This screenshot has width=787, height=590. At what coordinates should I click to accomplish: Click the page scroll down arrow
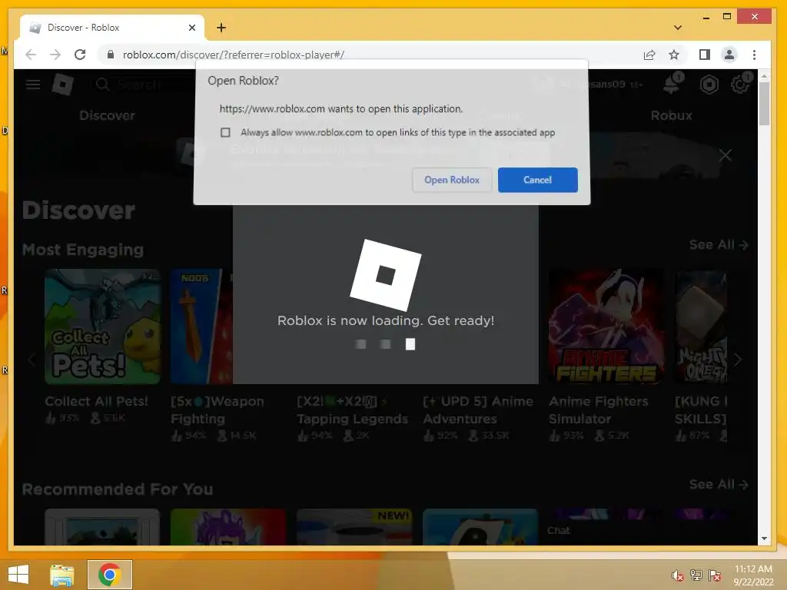(x=764, y=539)
